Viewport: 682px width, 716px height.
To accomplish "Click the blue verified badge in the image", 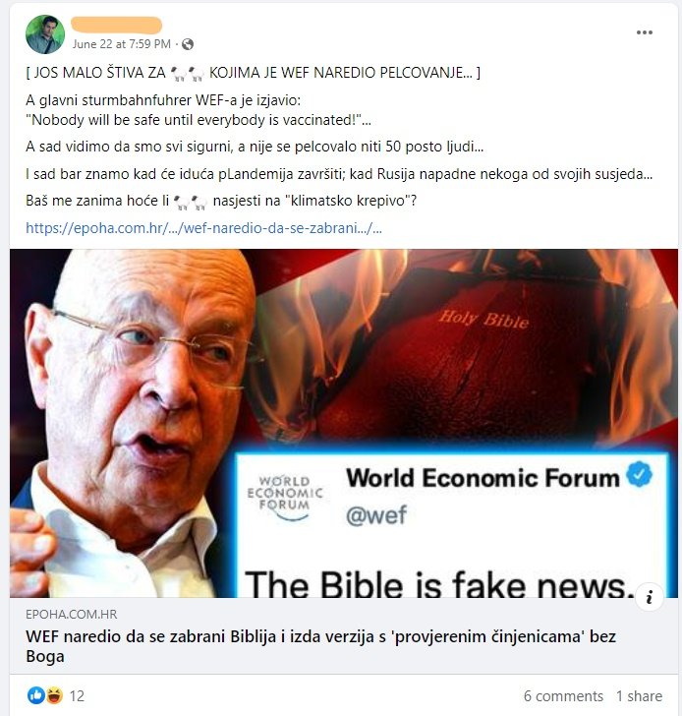I will (x=640, y=474).
